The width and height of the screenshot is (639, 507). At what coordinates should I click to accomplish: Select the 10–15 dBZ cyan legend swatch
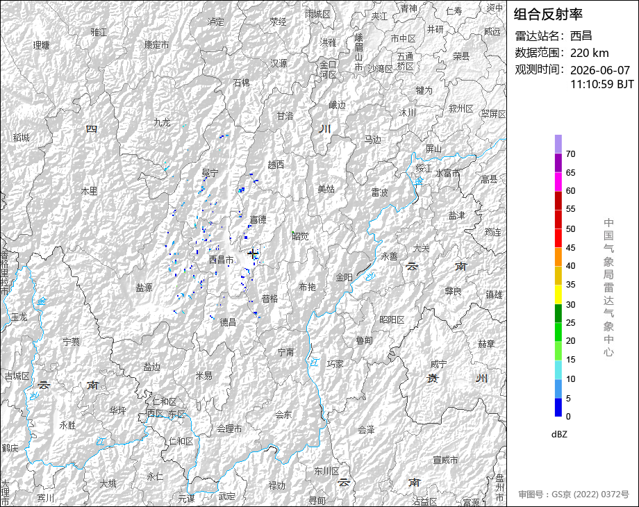click(x=558, y=369)
